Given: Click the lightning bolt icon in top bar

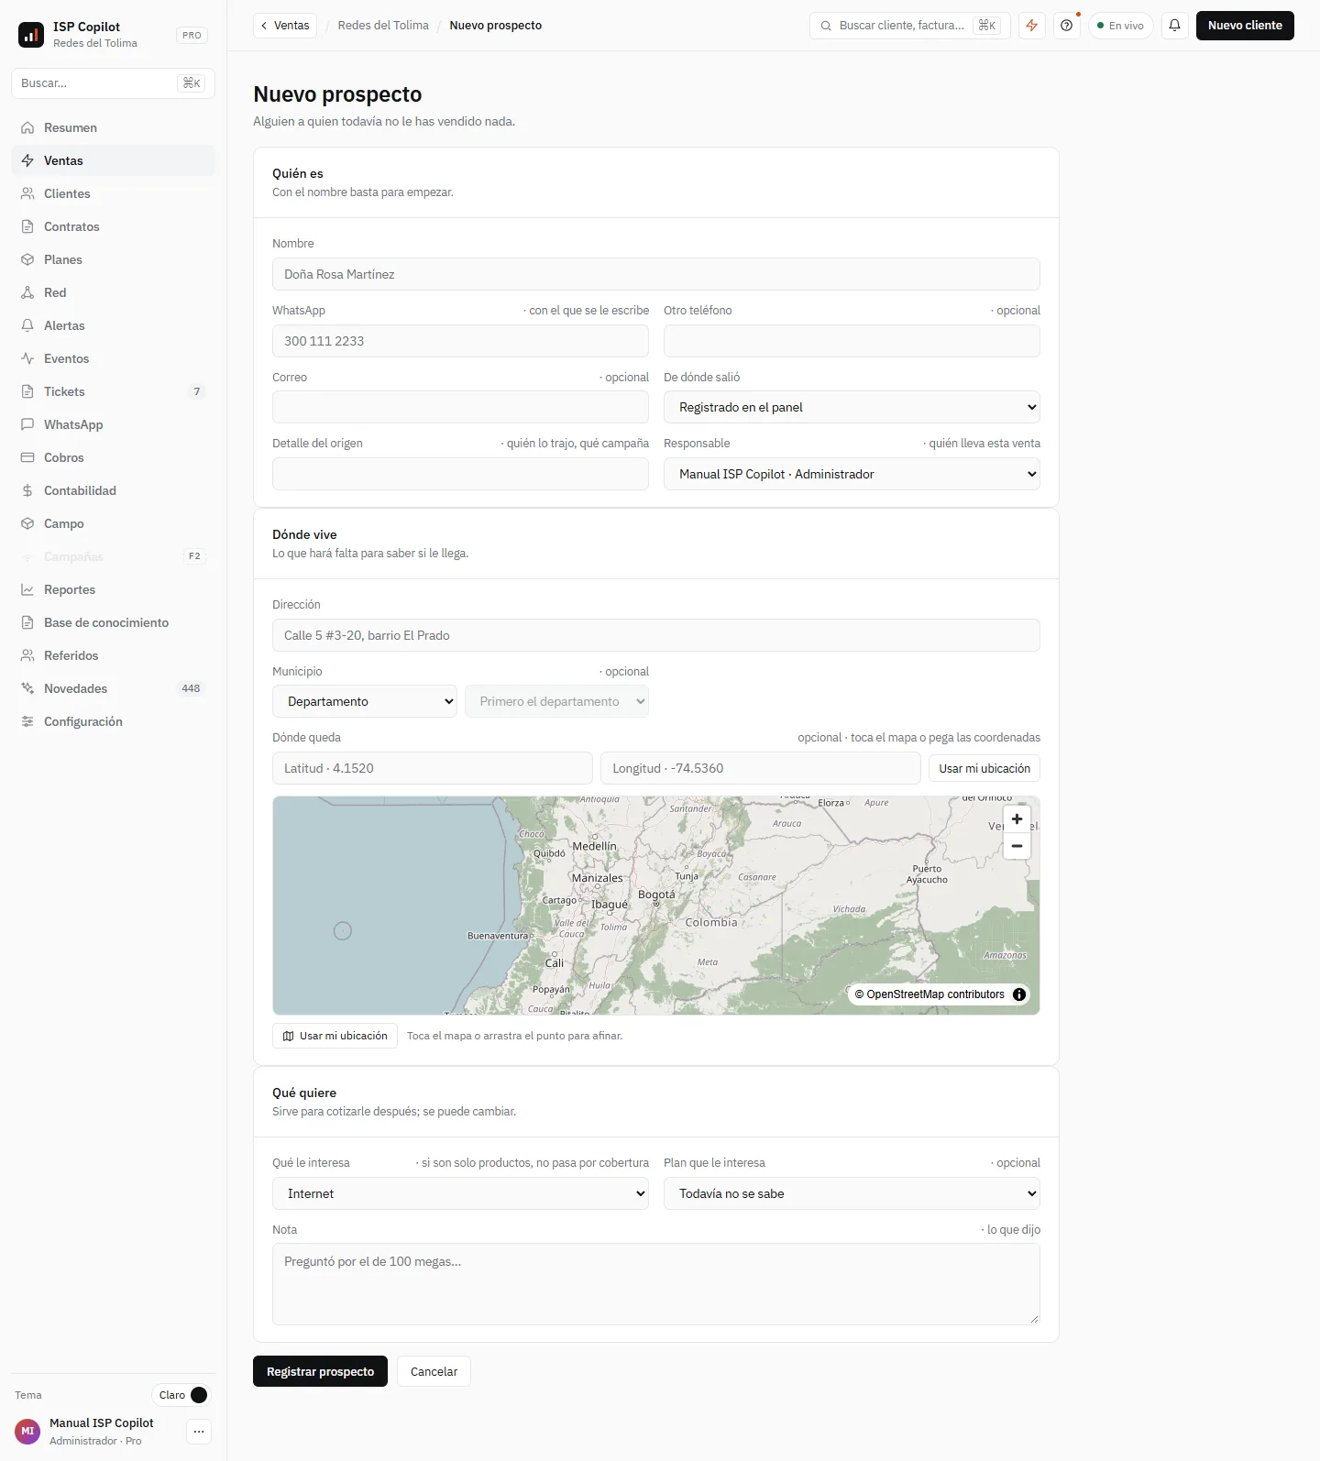Looking at the screenshot, I should point(1032,26).
